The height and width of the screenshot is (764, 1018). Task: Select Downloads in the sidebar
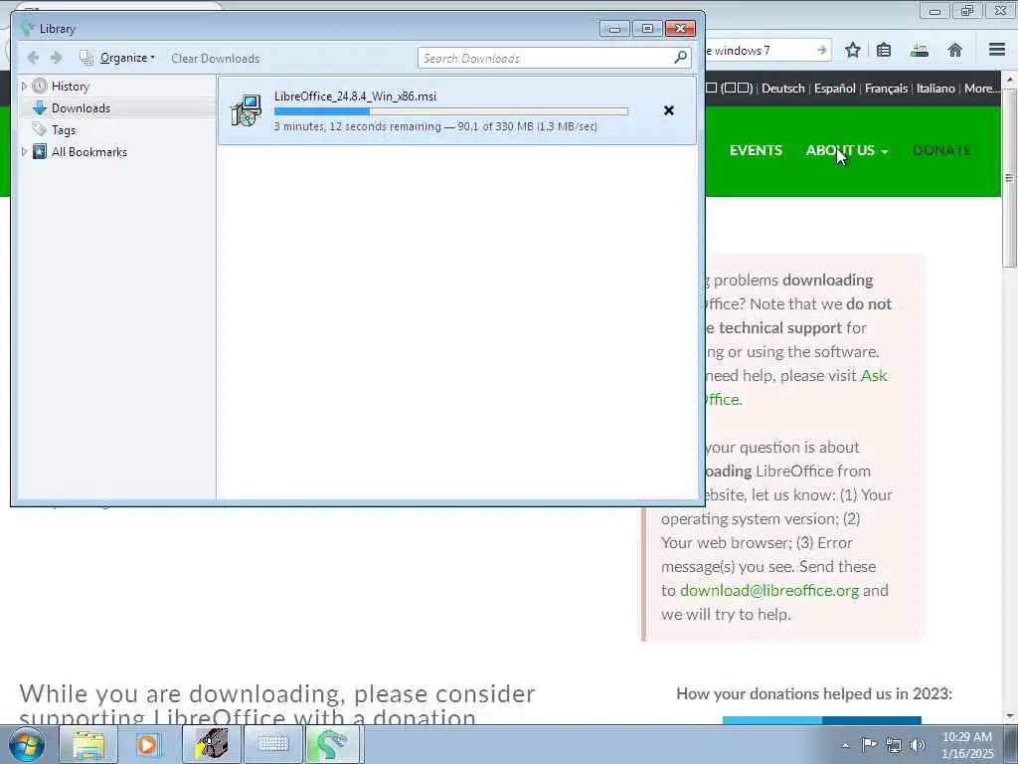[81, 107]
